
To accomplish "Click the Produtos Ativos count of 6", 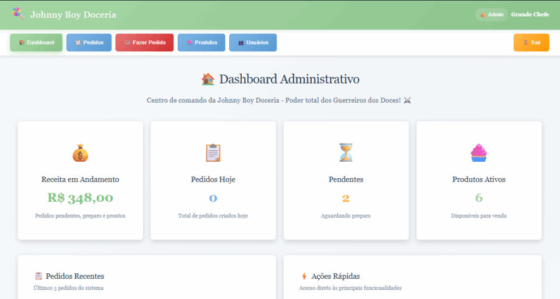I will click(x=479, y=198).
